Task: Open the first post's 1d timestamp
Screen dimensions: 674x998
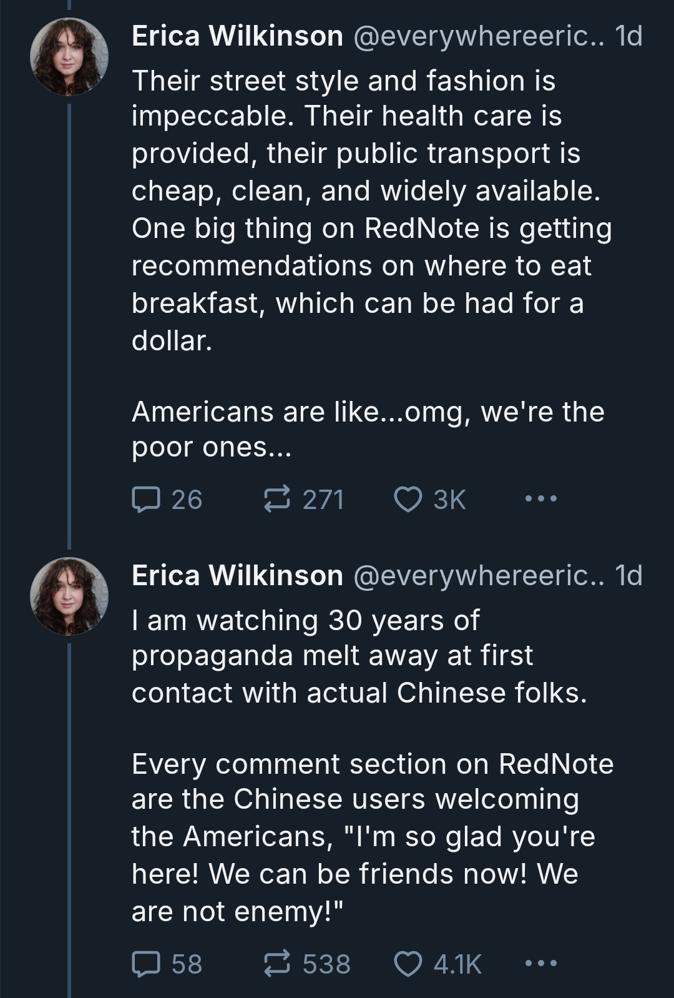Action: (x=628, y=37)
